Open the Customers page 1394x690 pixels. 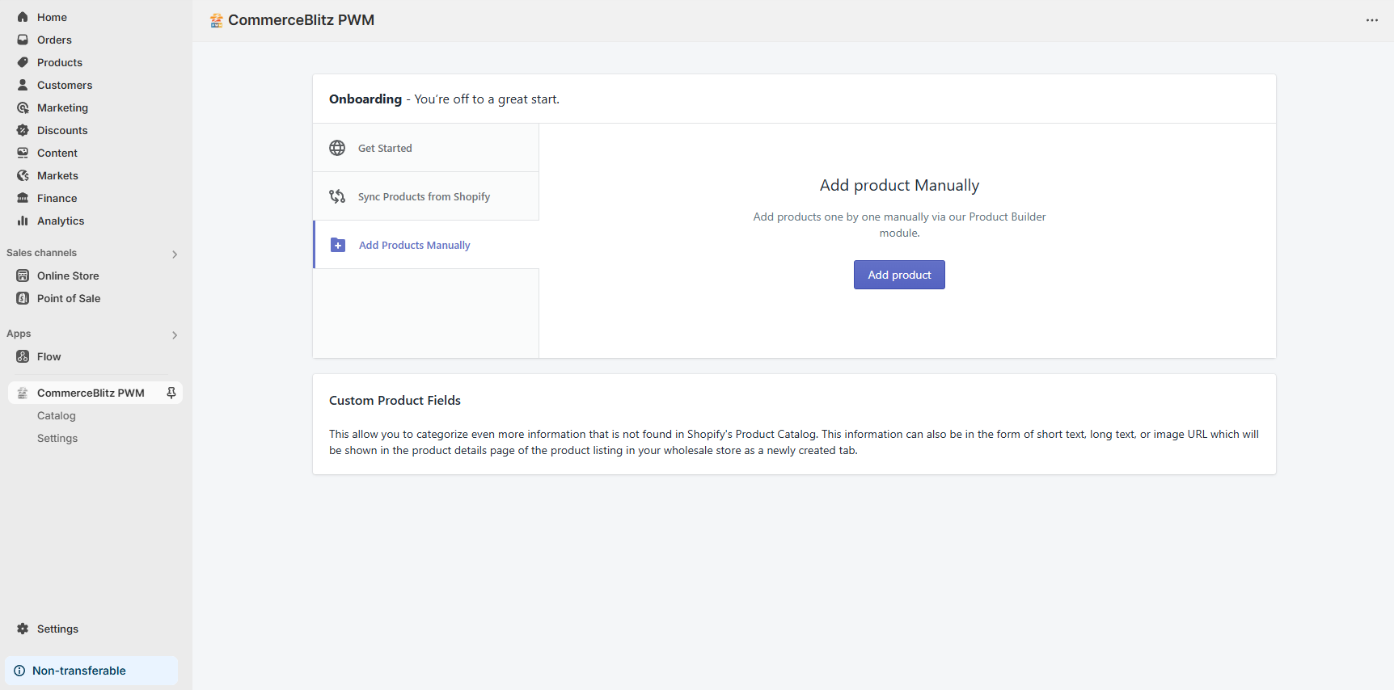tap(65, 85)
